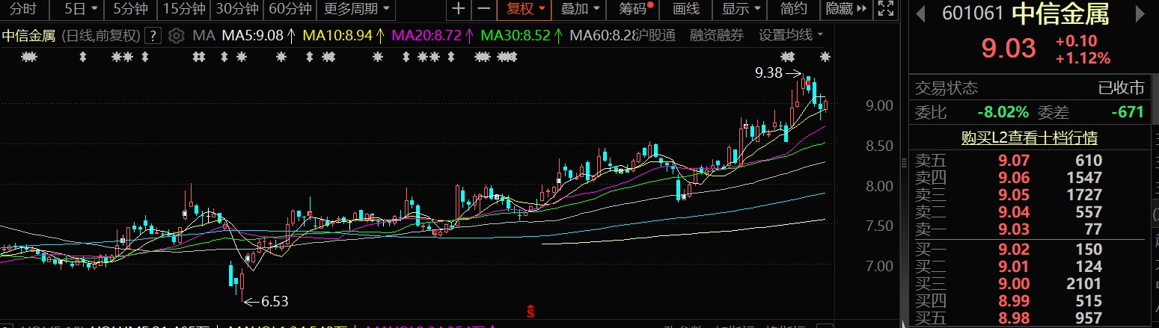Screen dimensions: 1159x328
Task: Click stock code 601061
Action: (973, 13)
